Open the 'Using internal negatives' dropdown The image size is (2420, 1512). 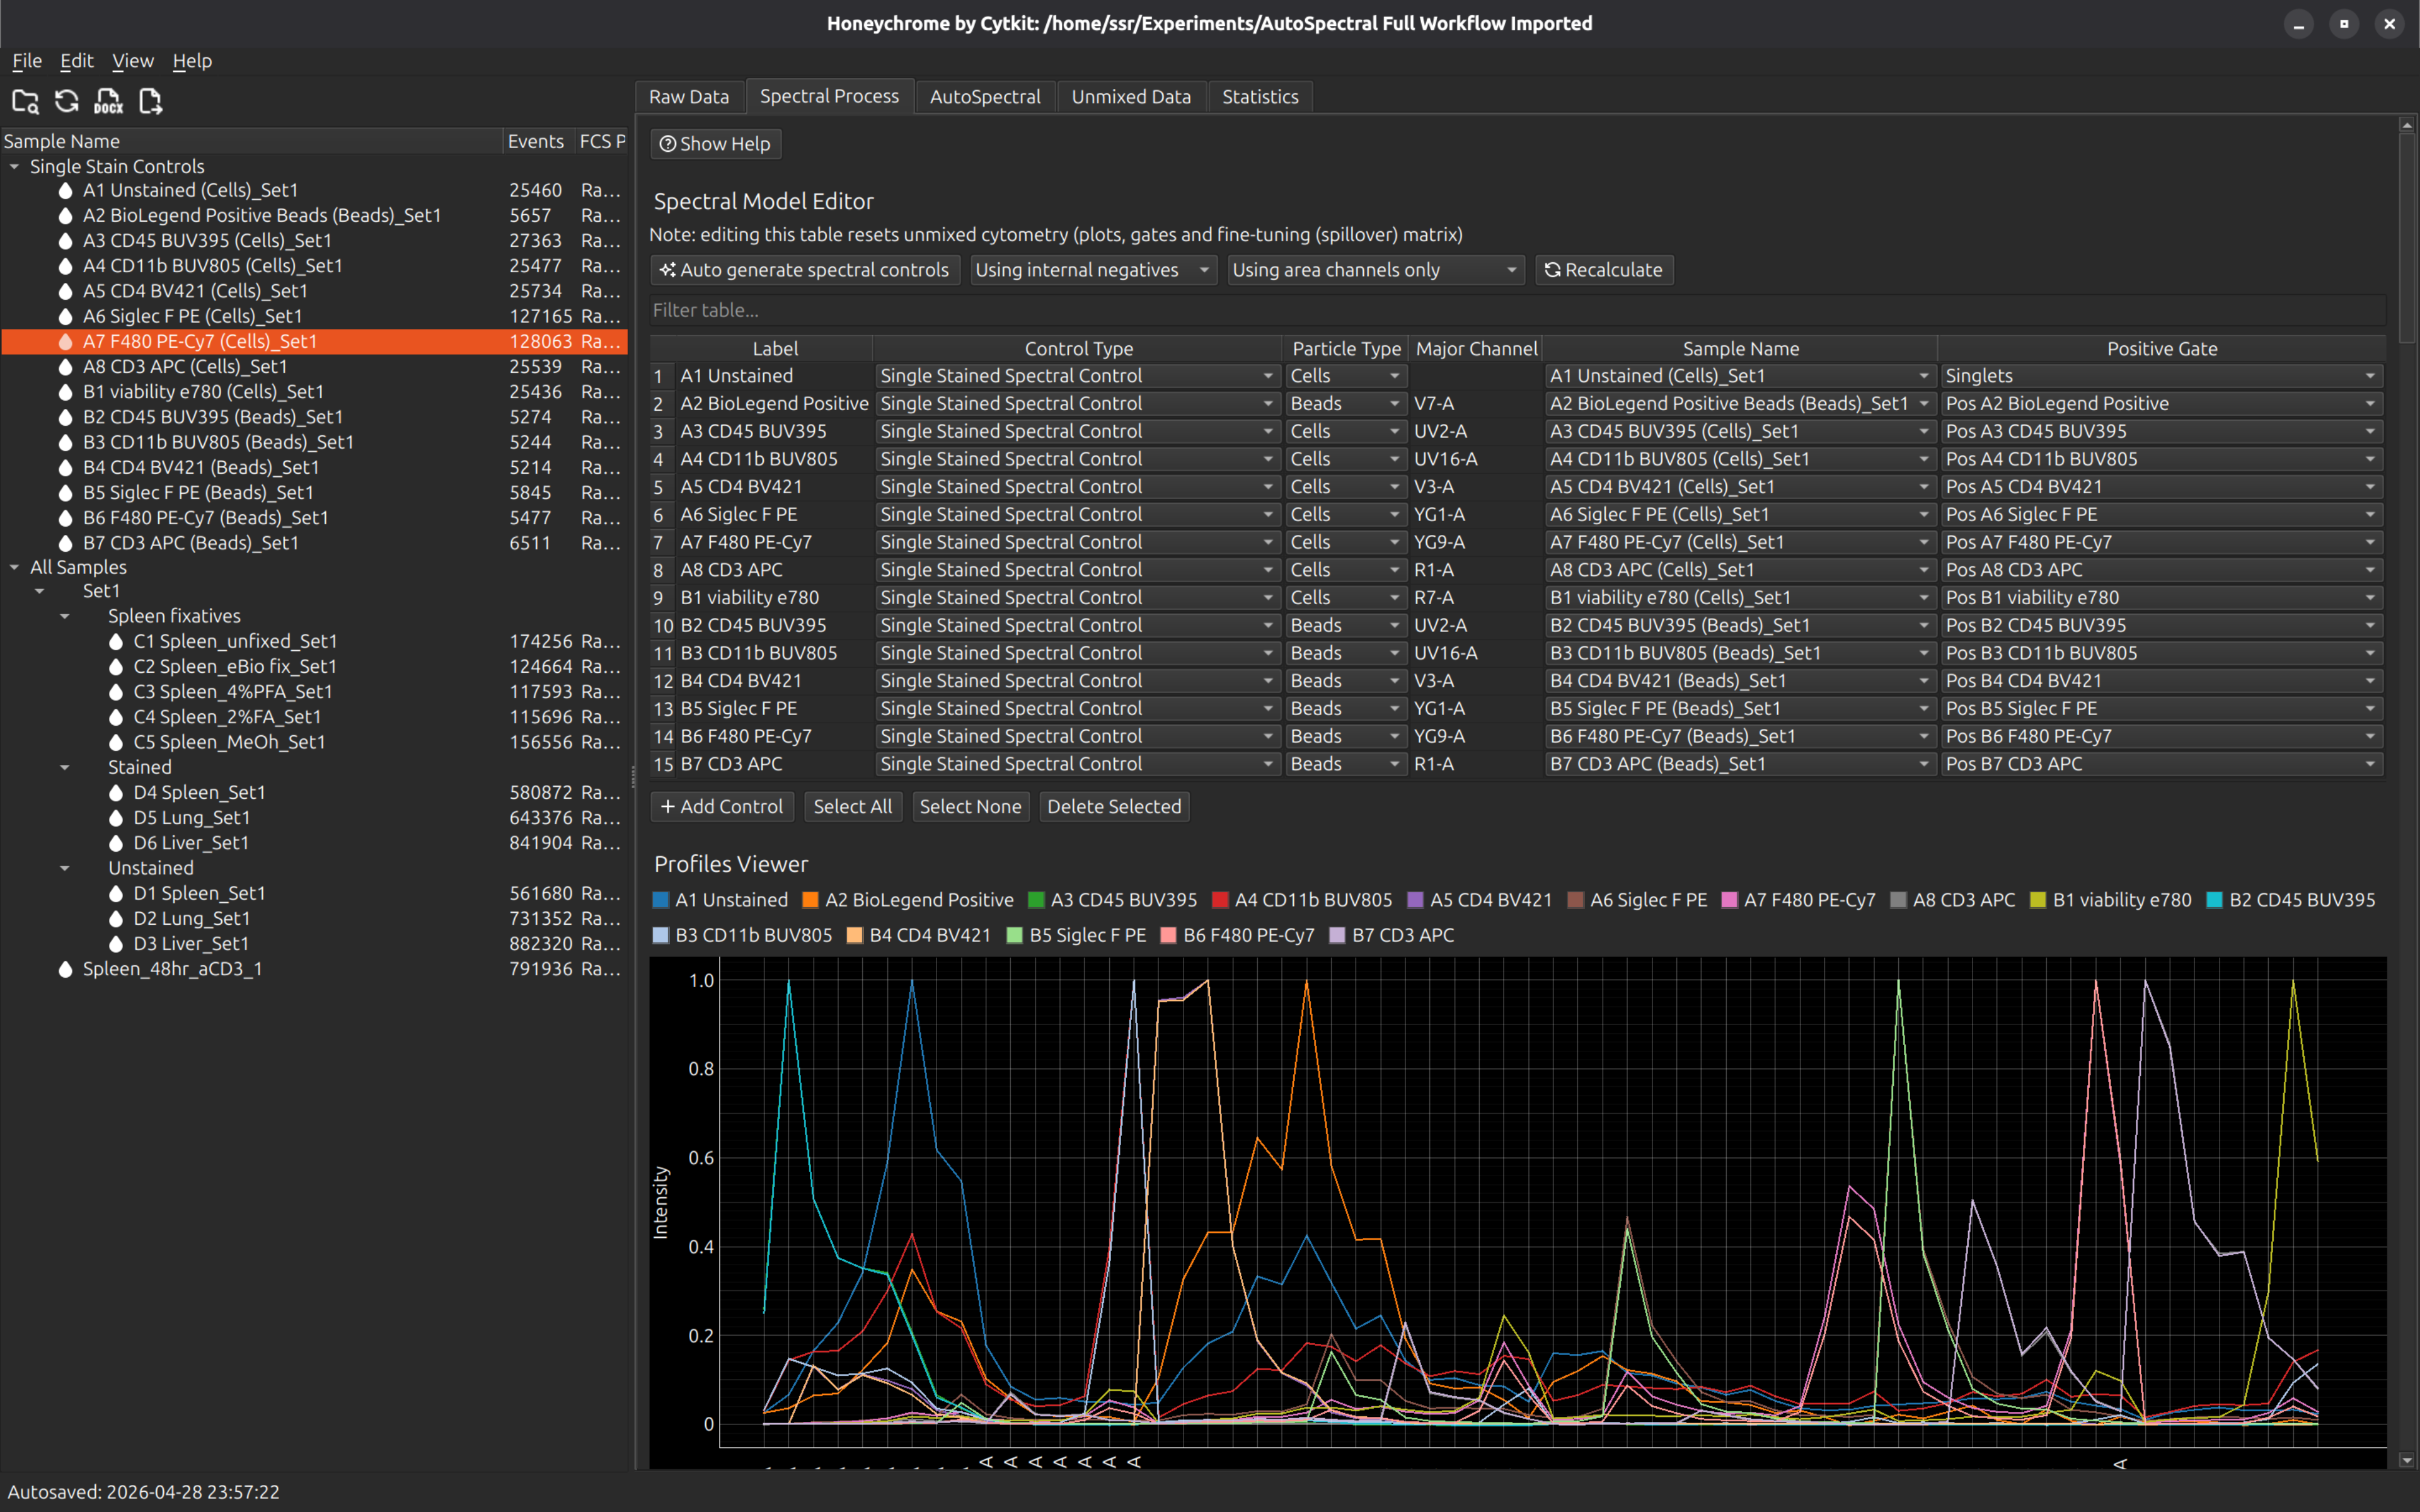coord(1093,270)
